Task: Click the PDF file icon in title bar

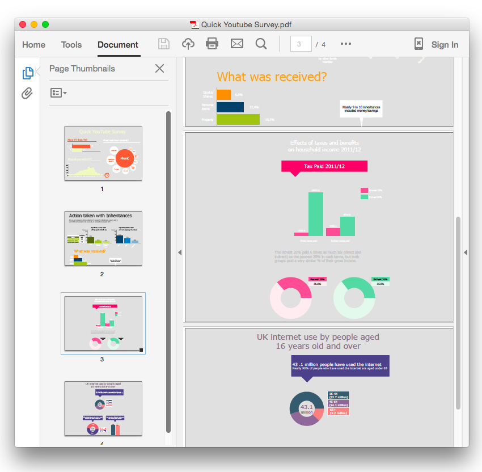Action: (x=194, y=24)
